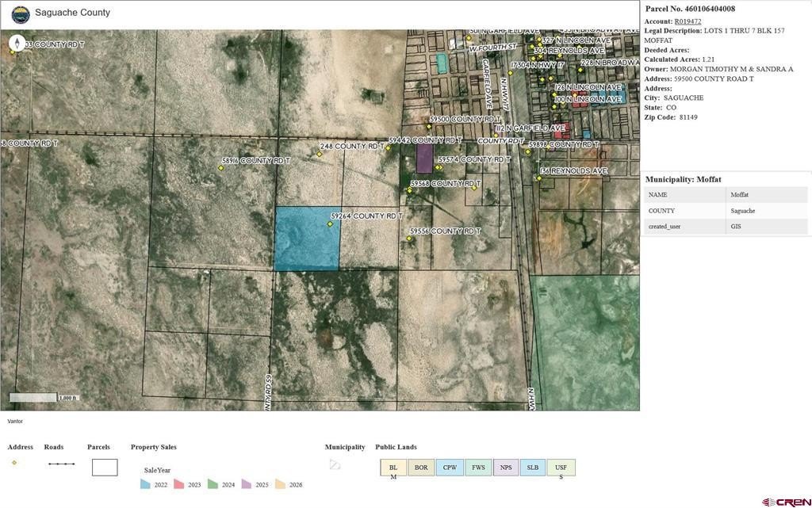The height and width of the screenshot is (508, 812).
Task: Click the Roads legend line symbol
Action: coord(62,464)
